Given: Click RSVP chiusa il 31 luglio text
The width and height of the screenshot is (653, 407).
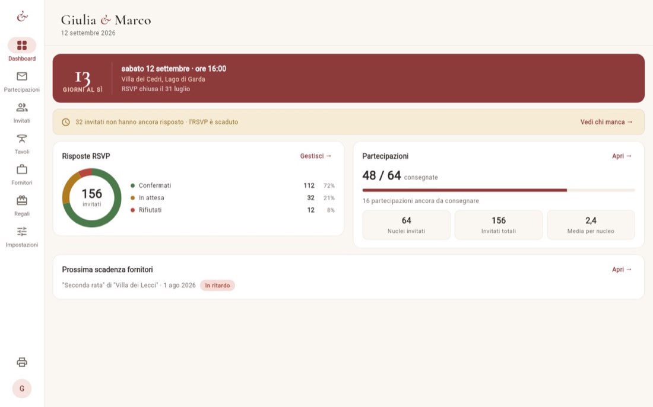Looking at the screenshot, I should [x=156, y=89].
